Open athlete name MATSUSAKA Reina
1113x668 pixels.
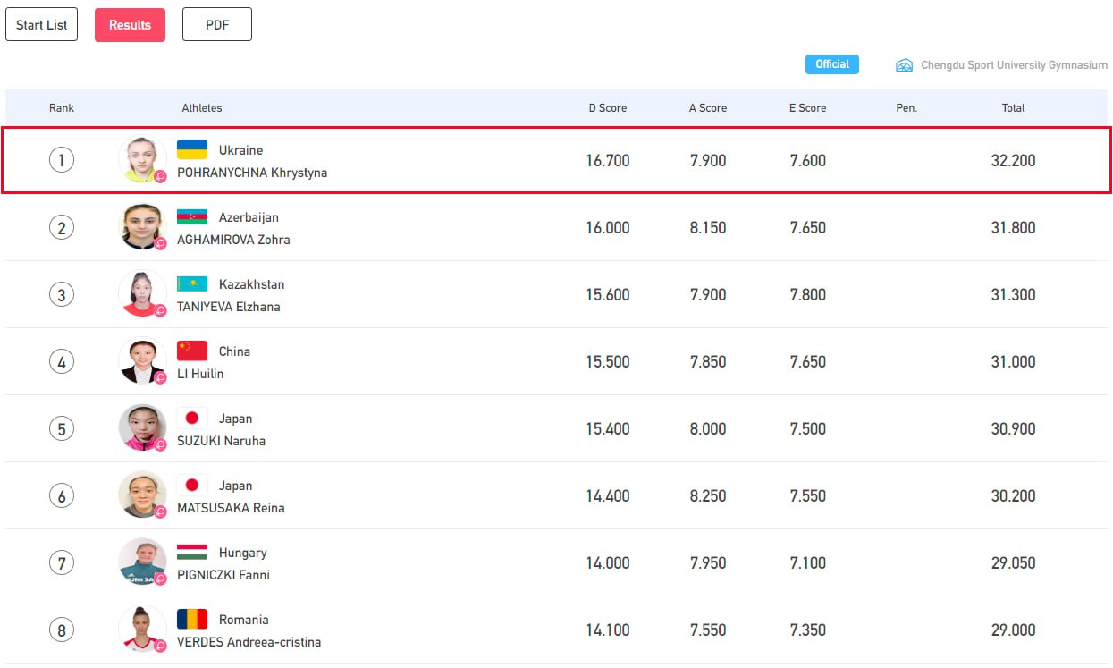(231, 508)
